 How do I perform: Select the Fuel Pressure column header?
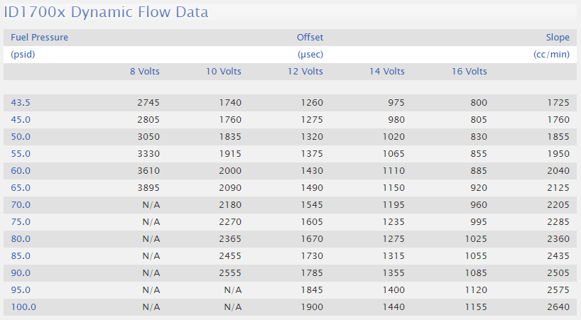click(39, 38)
